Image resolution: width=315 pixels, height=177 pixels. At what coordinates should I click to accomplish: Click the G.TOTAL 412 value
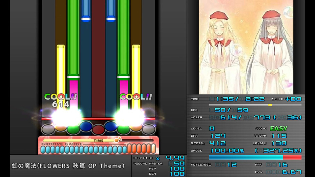click(218, 143)
